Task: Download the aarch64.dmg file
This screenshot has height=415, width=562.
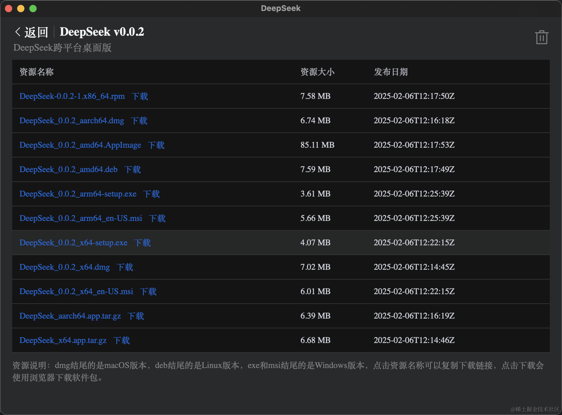Action: click(139, 121)
